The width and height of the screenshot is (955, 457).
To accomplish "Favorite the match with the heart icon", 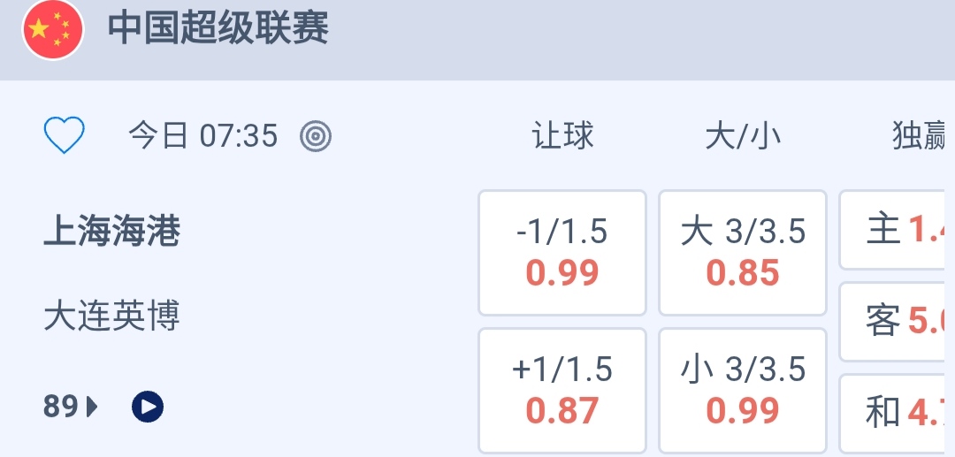I will [64, 136].
